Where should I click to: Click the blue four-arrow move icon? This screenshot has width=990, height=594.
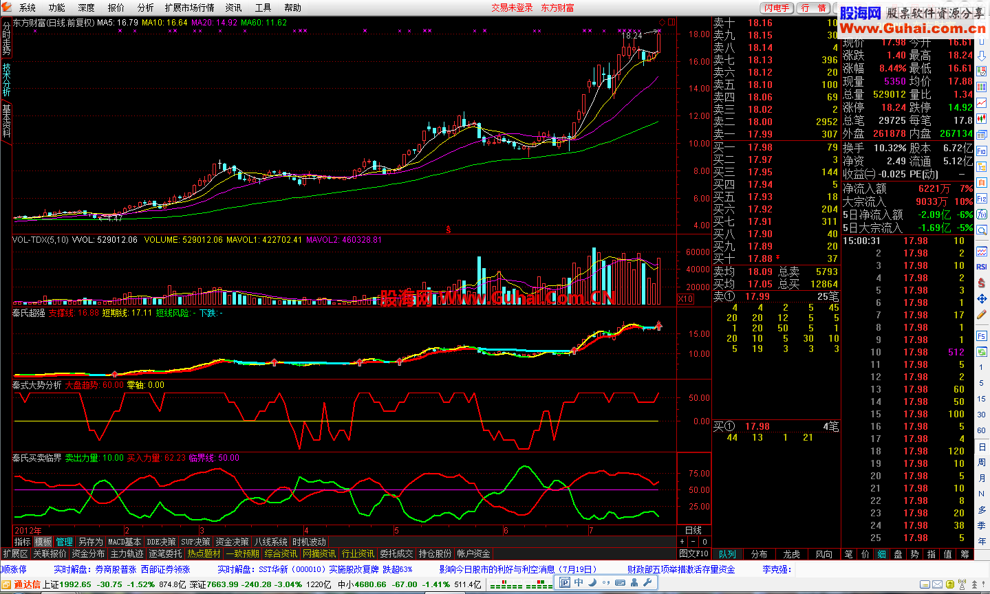coord(982,299)
